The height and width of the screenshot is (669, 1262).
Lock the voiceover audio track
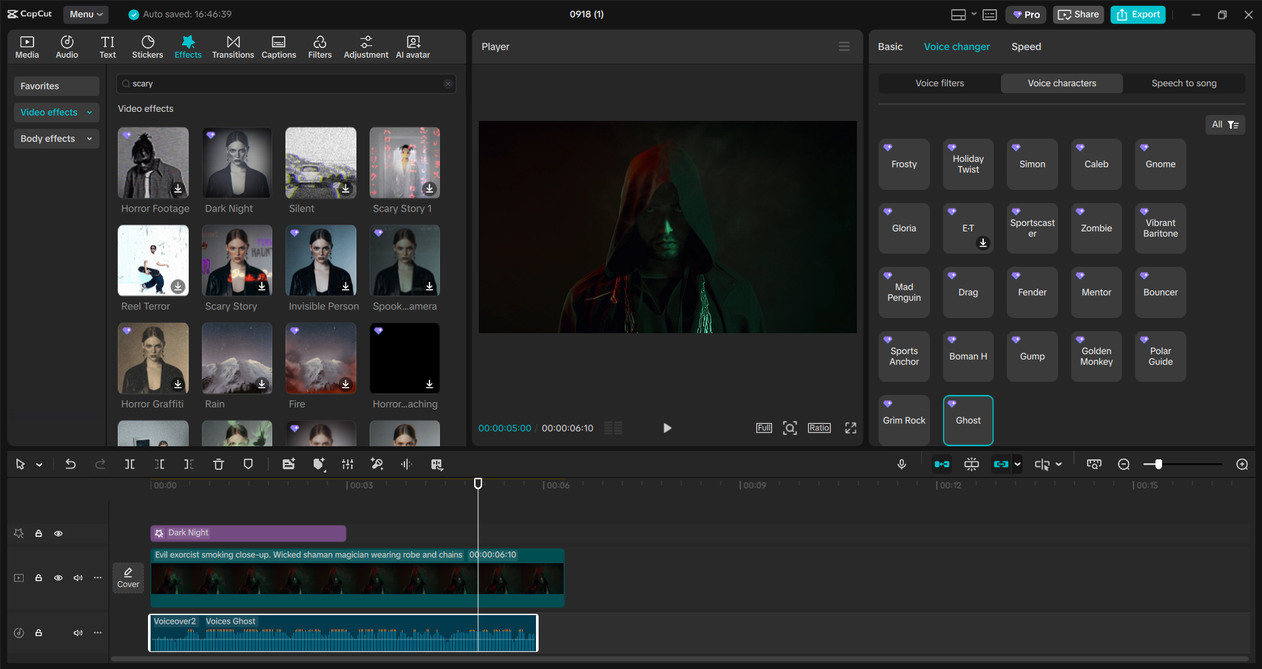coord(38,633)
